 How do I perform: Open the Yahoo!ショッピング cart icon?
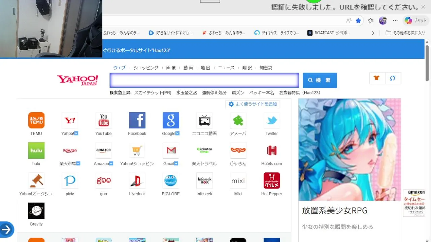pyautogui.click(x=137, y=151)
